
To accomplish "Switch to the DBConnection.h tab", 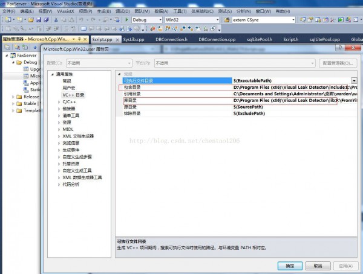I will [172, 39].
